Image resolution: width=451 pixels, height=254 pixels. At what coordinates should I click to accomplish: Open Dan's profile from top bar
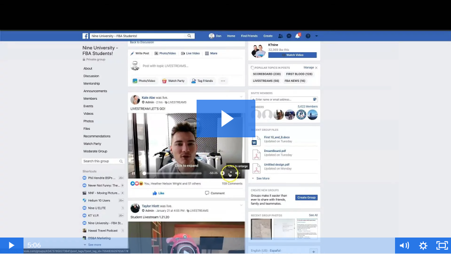(x=215, y=36)
